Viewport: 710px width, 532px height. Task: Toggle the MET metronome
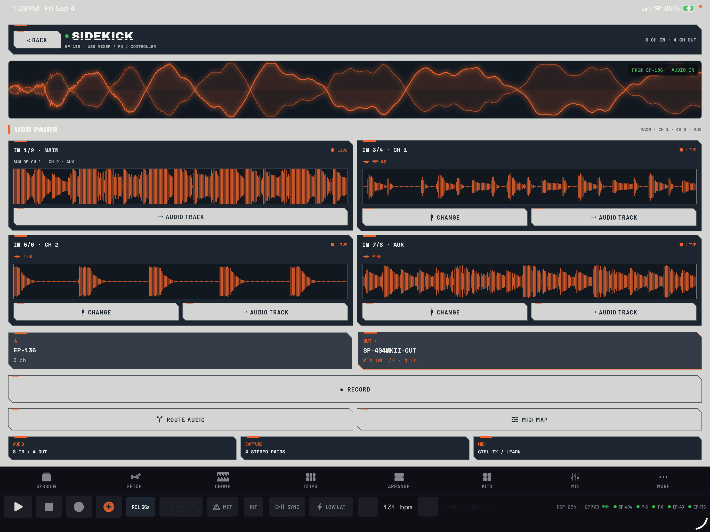point(222,507)
